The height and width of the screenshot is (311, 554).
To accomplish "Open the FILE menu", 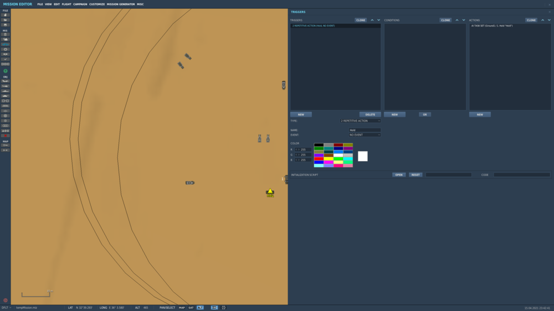I will pyautogui.click(x=40, y=4).
